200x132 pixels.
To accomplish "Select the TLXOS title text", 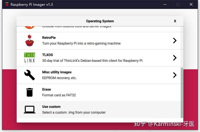I will [x=47, y=55].
